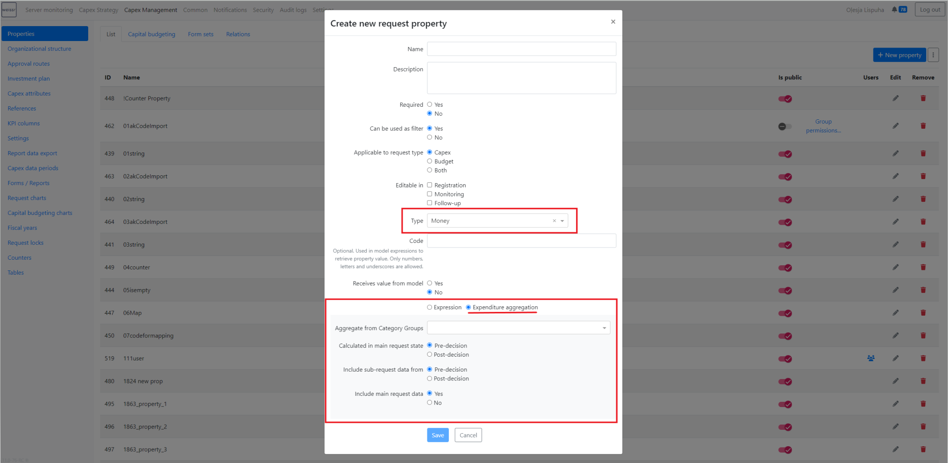Delete the 01akCodeImport property via trash icon
This screenshot has width=948, height=463.
[923, 126]
